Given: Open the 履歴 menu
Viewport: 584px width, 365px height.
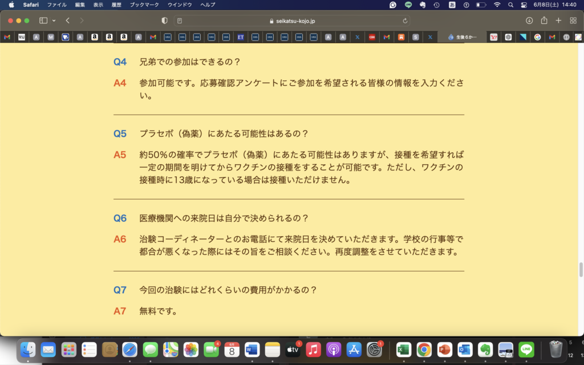Looking at the screenshot, I should pyautogui.click(x=116, y=5).
